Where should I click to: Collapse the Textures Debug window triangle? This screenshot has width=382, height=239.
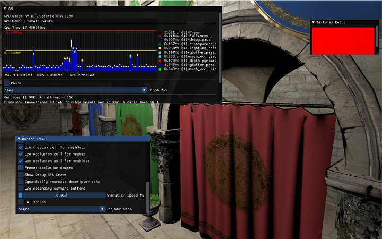[313, 22]
